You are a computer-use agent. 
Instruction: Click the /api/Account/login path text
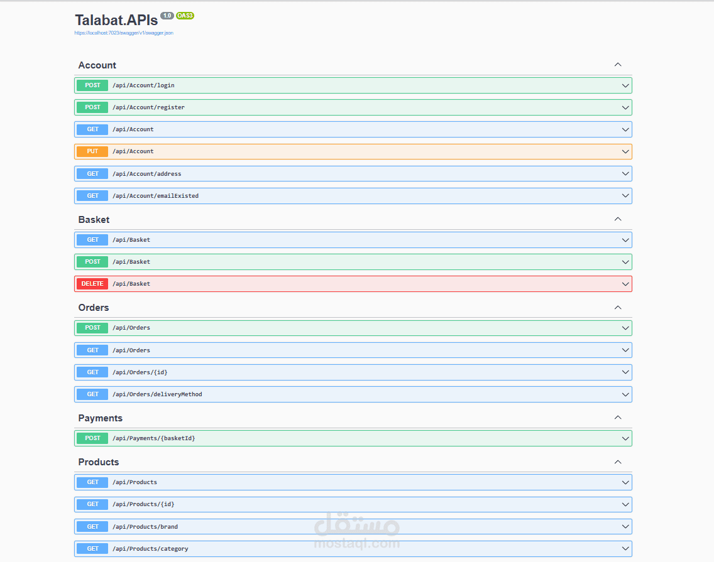pyautogui.click(x=143, y=85)
